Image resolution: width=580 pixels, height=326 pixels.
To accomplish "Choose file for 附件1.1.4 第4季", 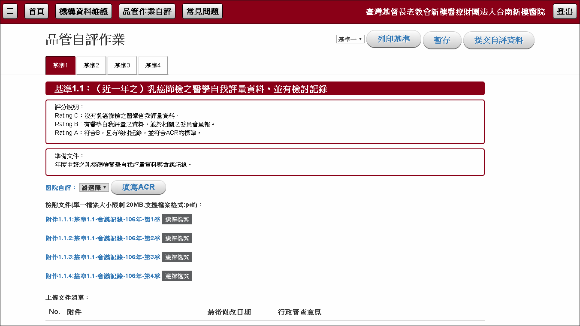I will click(x=177, y=276).
